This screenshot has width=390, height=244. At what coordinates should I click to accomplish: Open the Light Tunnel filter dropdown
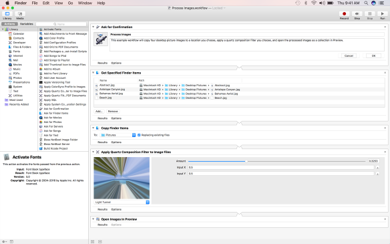pos(122,202)
